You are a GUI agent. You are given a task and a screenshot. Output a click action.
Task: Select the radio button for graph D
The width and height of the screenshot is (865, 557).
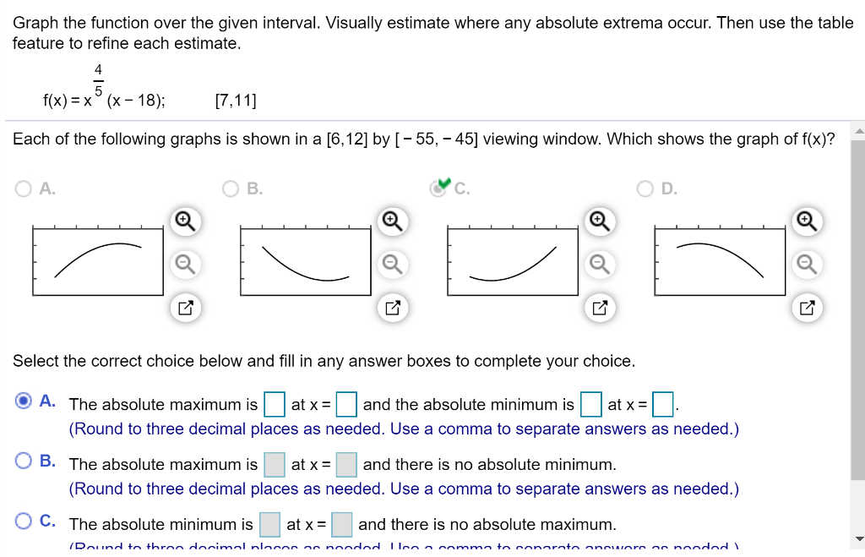(645, 188)
